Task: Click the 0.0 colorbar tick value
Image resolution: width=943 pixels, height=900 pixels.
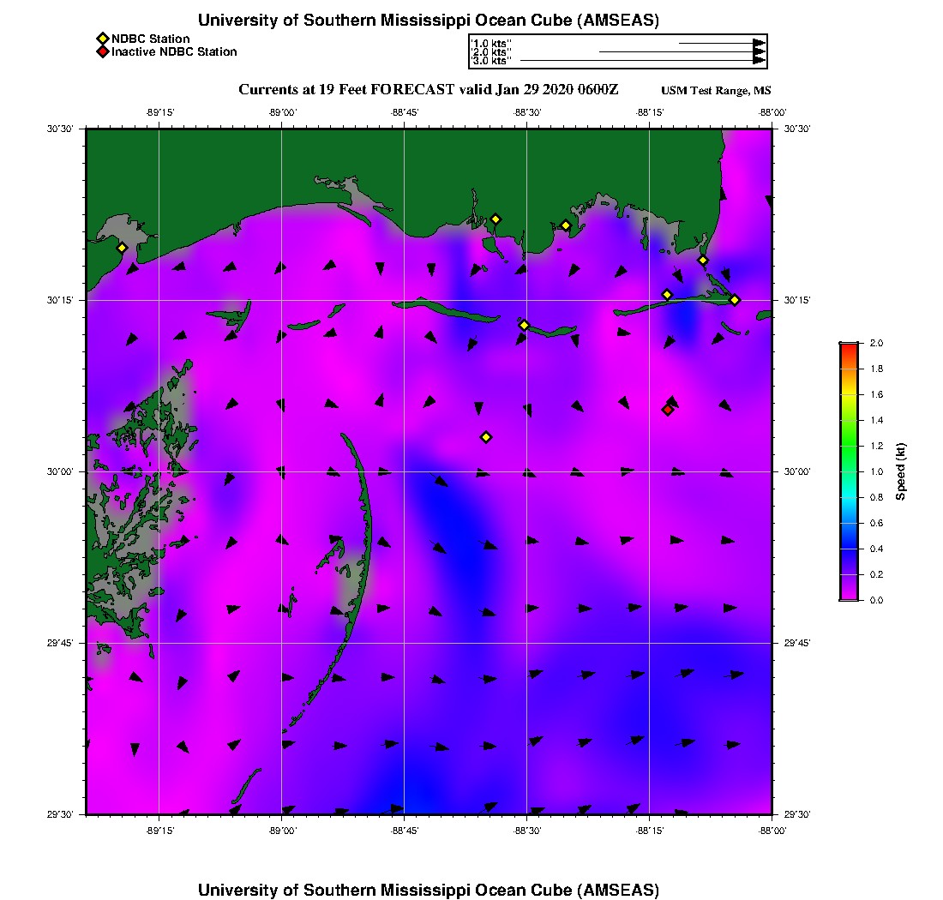Action: (x=876, y=600)
